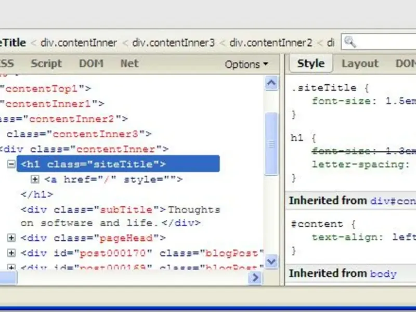The height and width of the screenshot is (312, 416).
Task: Click the h1 selector in Style panel
Action: tap(297, 138)
